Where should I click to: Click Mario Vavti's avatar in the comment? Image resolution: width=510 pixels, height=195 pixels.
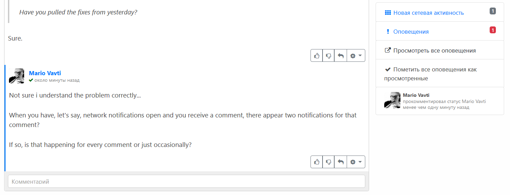[17, 76]
